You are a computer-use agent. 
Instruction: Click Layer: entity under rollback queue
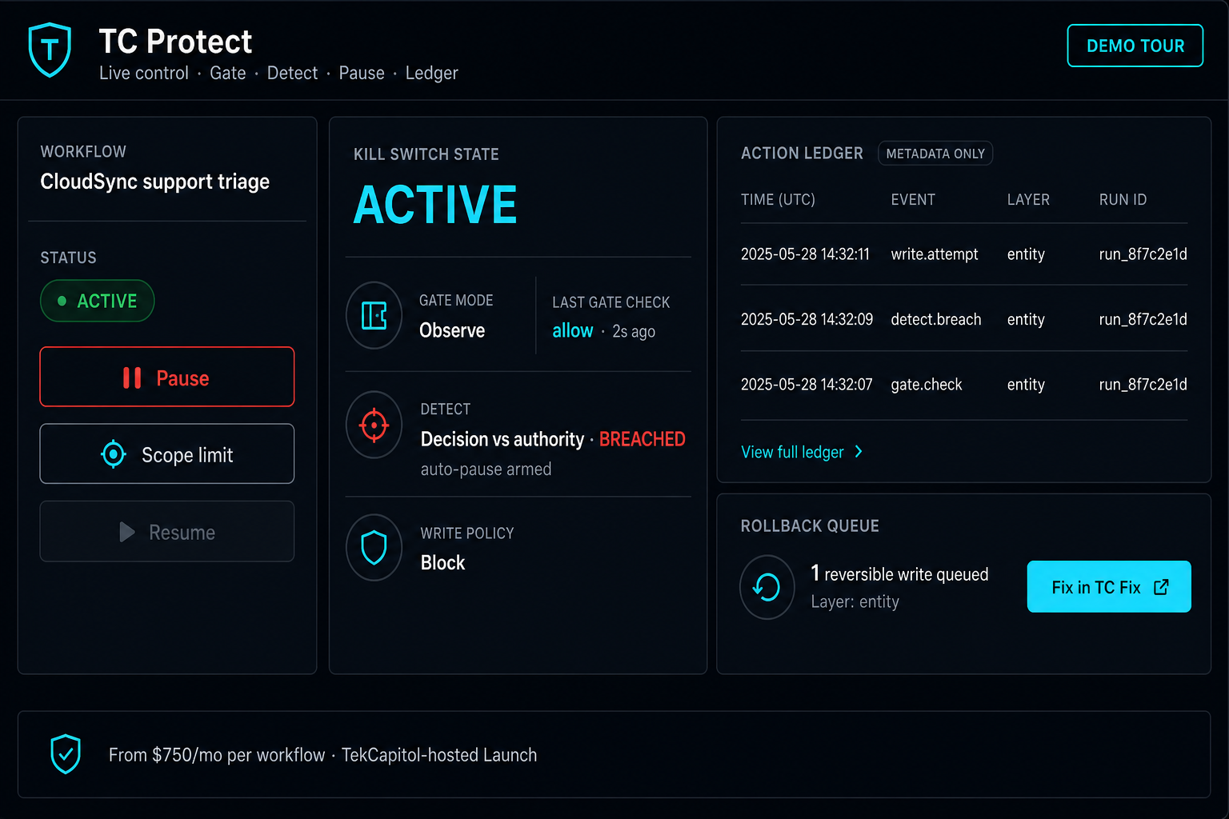point(855,601)
